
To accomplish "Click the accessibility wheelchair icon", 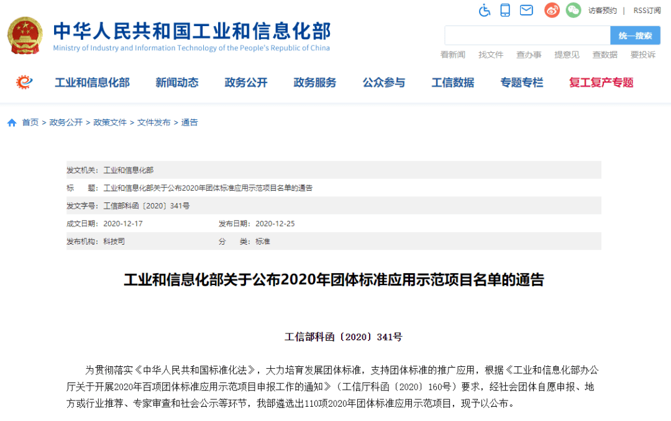I will 485,10.
